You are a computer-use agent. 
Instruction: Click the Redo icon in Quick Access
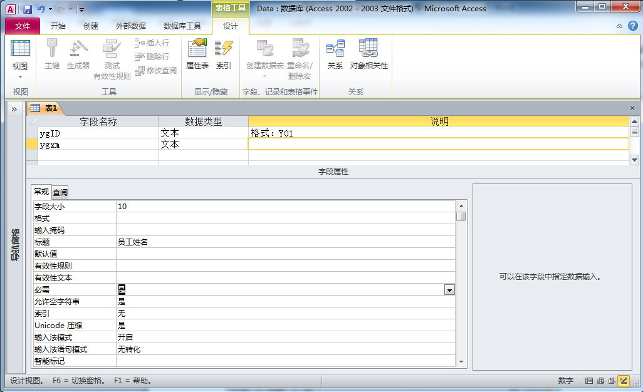(61, 9)
